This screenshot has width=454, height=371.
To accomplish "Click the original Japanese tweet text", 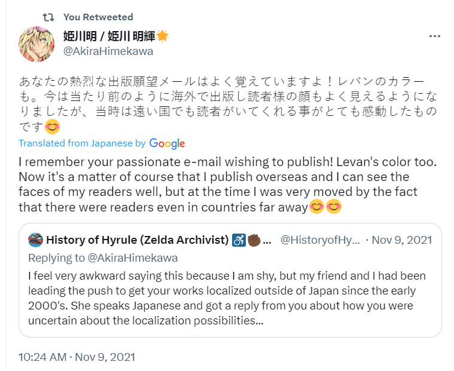I will pos(215,96).
